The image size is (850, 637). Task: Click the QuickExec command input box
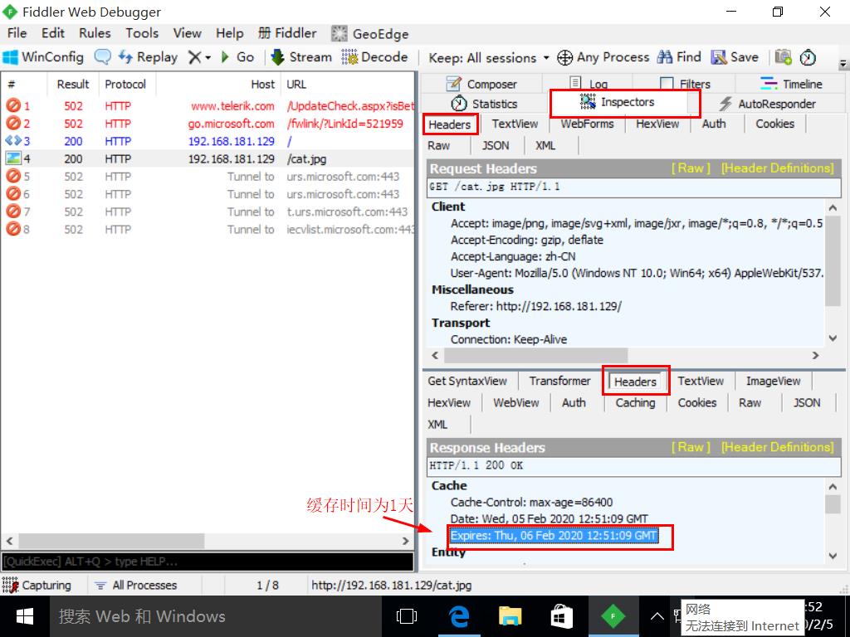click(x=207, y=562)
